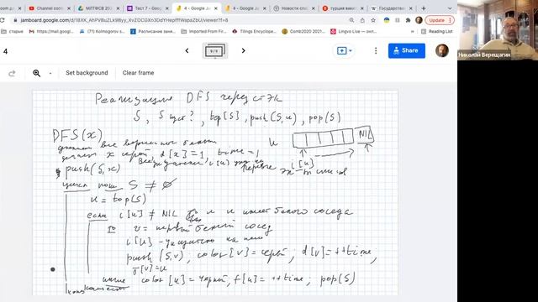This screenshot has width=538, height=302.
Task: Click the Chrome Update button
Action: pos(440,20)
